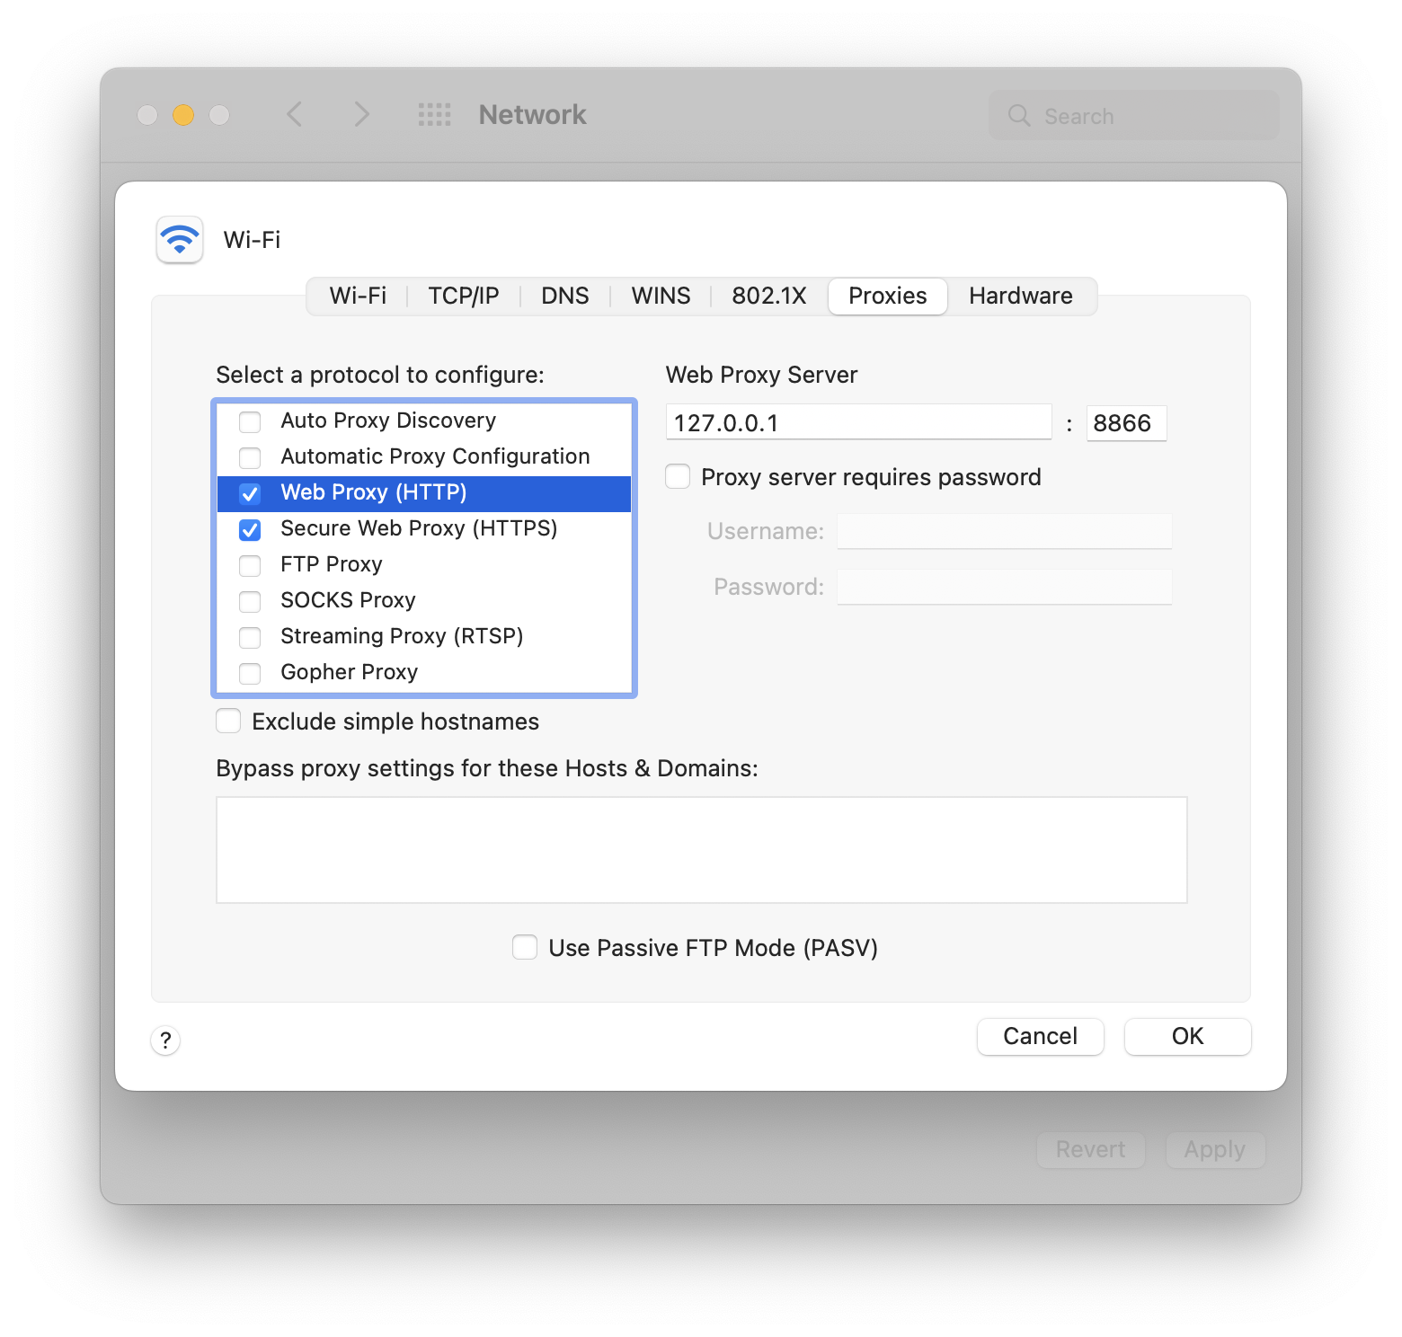
Task: Switch to the Wi-Fi tab
Action: point(358,296)
